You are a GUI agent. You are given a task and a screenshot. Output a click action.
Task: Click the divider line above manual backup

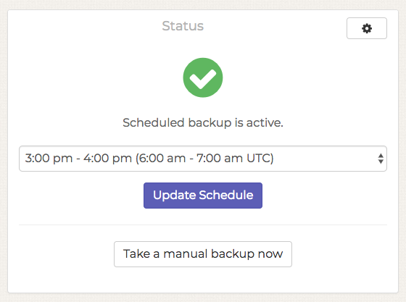coord(203,225)
